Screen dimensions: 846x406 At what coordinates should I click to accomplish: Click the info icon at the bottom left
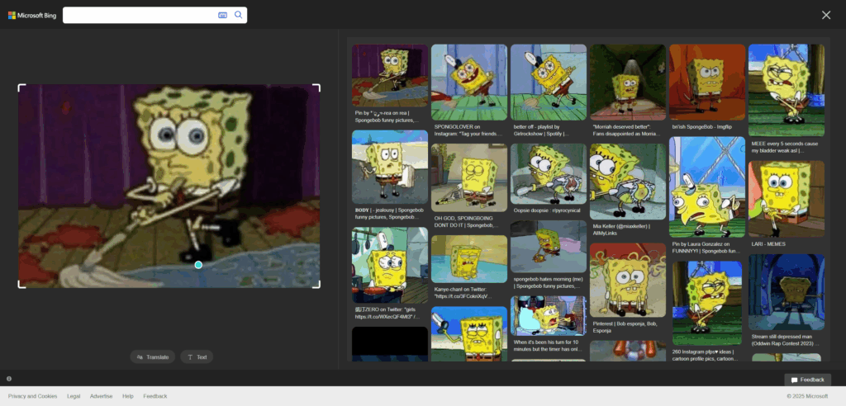pyautogui.click(x=9, y=379)
